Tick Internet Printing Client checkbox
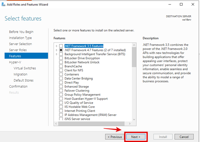This screenshot has height=142, width=200. click(x=61, y=111)
